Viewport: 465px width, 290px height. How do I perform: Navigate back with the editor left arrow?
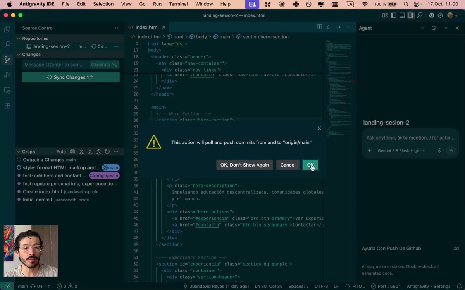pos(329,27)
